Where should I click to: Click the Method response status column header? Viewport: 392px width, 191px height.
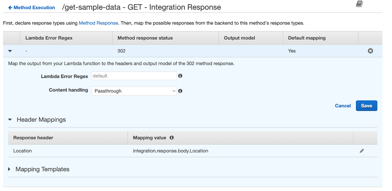tap(145, 38)
